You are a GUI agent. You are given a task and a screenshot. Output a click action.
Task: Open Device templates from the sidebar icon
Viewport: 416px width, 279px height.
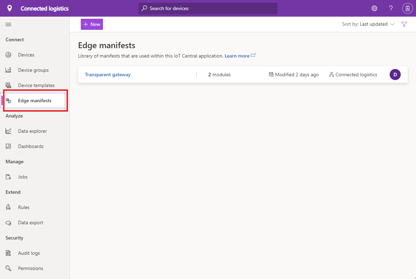(8, 85)
